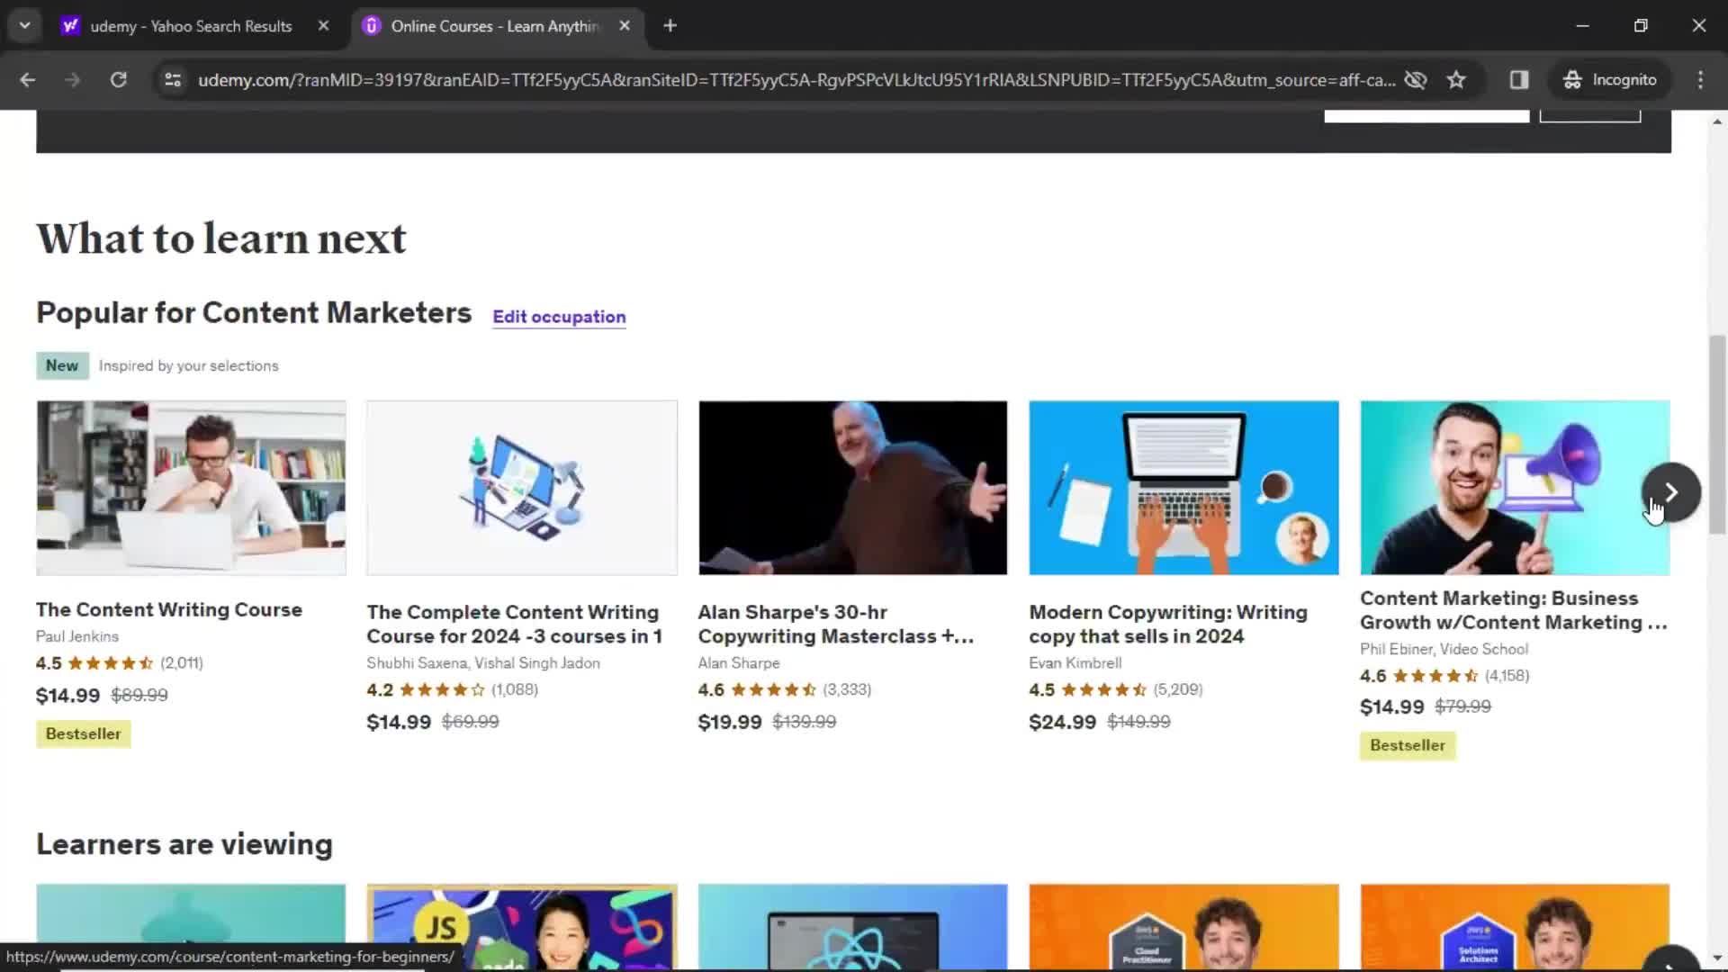Image resolution: width=1728 pixels, height=972 pixels.
Task: Click the Bestseller badge on Content Marketing course
Action: click(x=1408, y=744)
